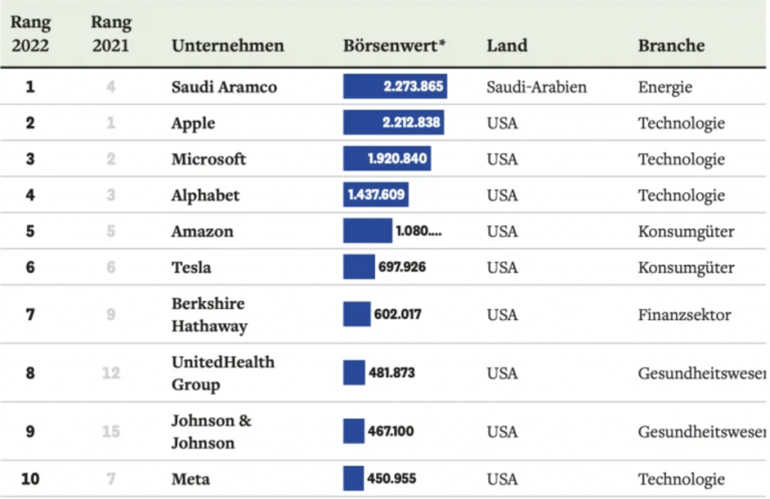
Task: Click the Microsoft company name
Action: click(x=208, y=159)
